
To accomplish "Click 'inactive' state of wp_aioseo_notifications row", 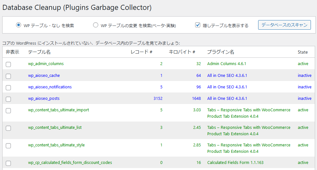I will coord(305,87).
